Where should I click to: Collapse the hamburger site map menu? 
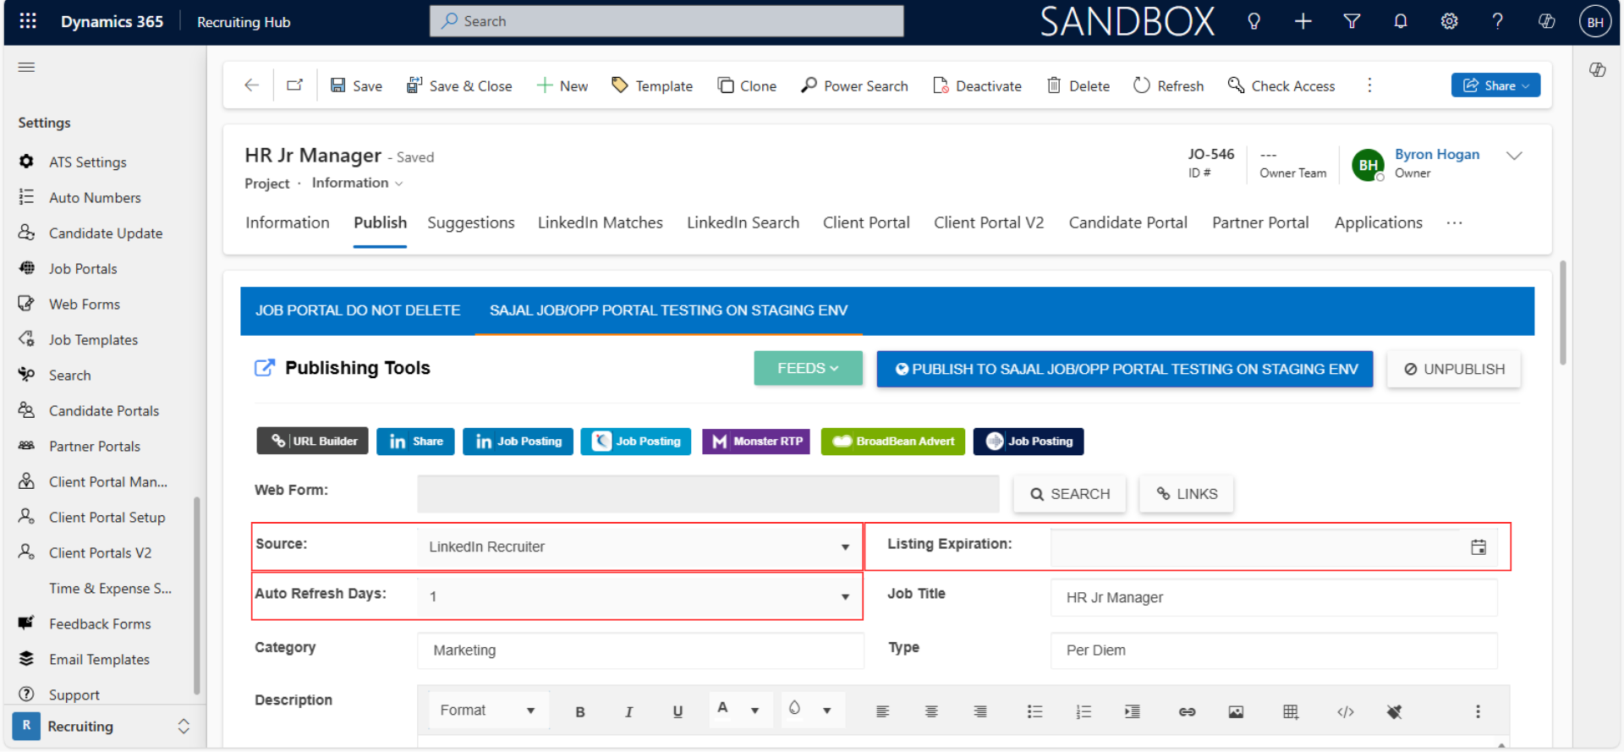[x=26, y=67]
